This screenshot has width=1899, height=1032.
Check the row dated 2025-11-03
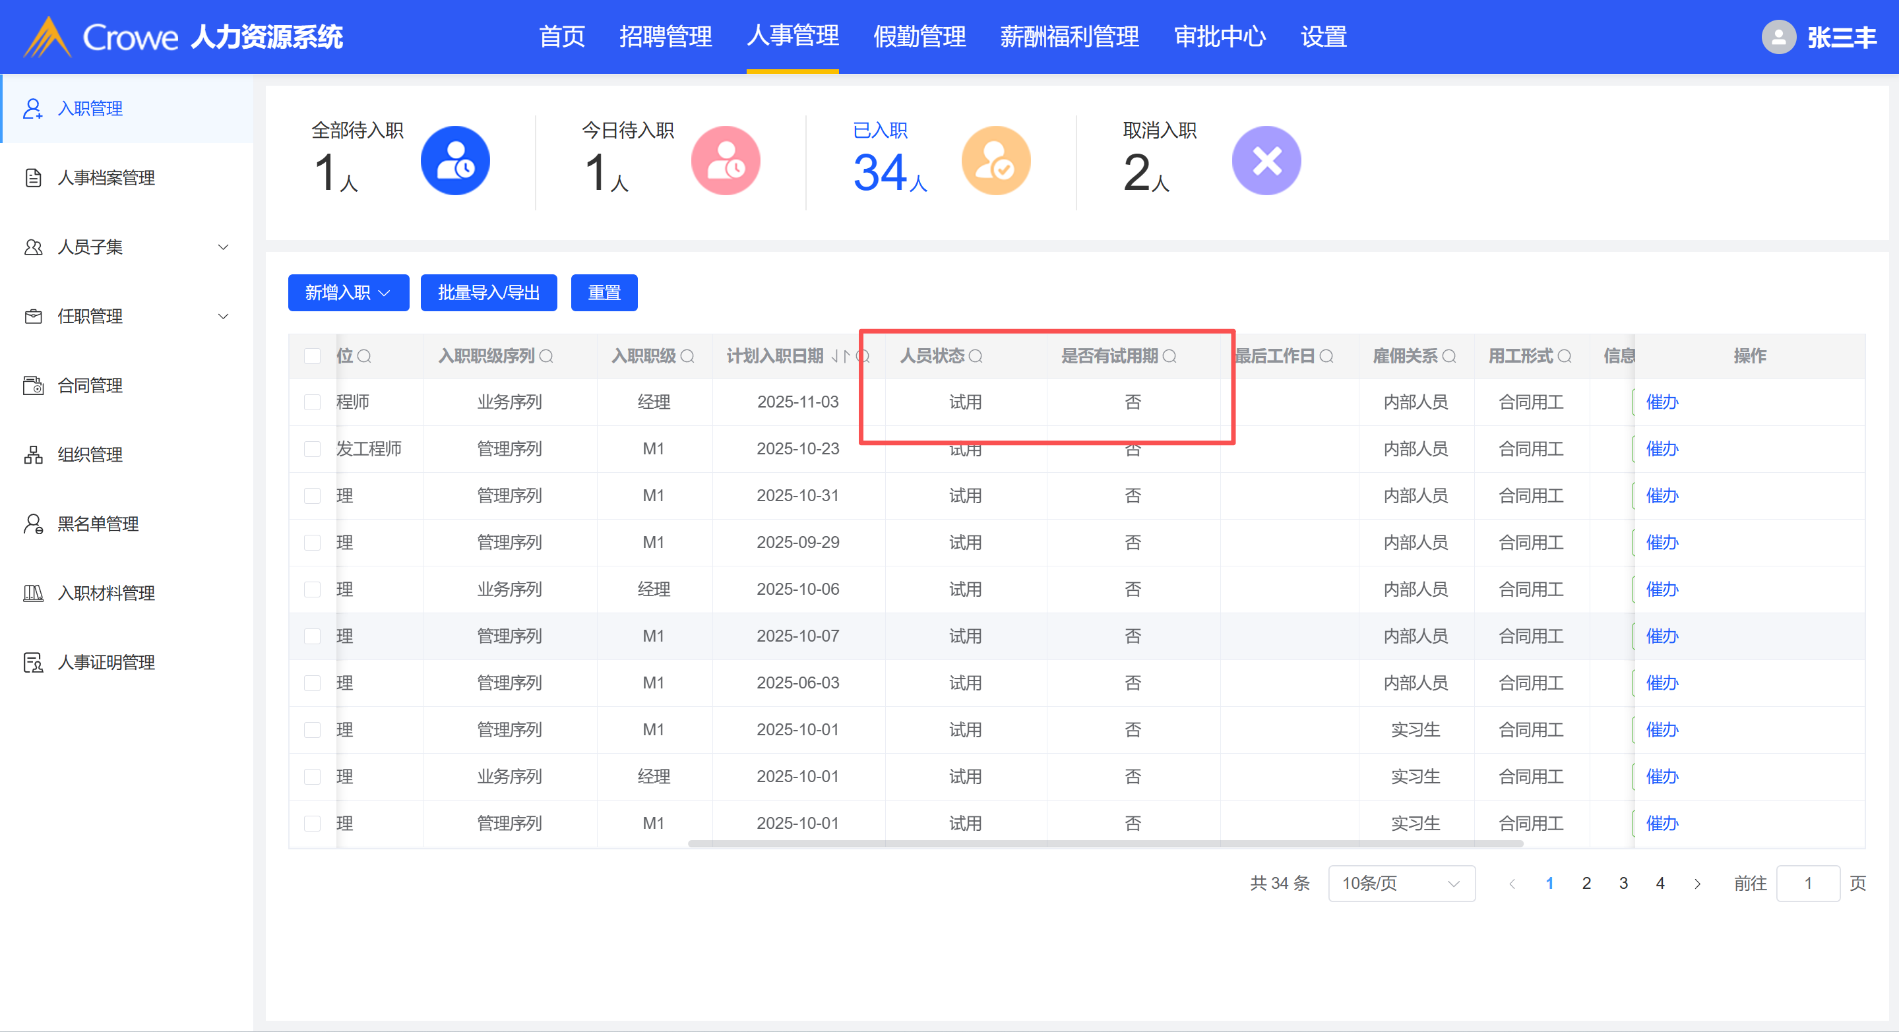tap(313, 402)
